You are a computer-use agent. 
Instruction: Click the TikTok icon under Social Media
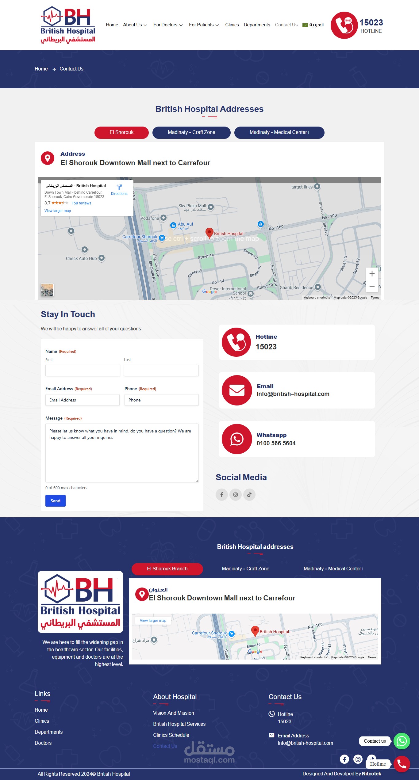click(x=249, y=494)
